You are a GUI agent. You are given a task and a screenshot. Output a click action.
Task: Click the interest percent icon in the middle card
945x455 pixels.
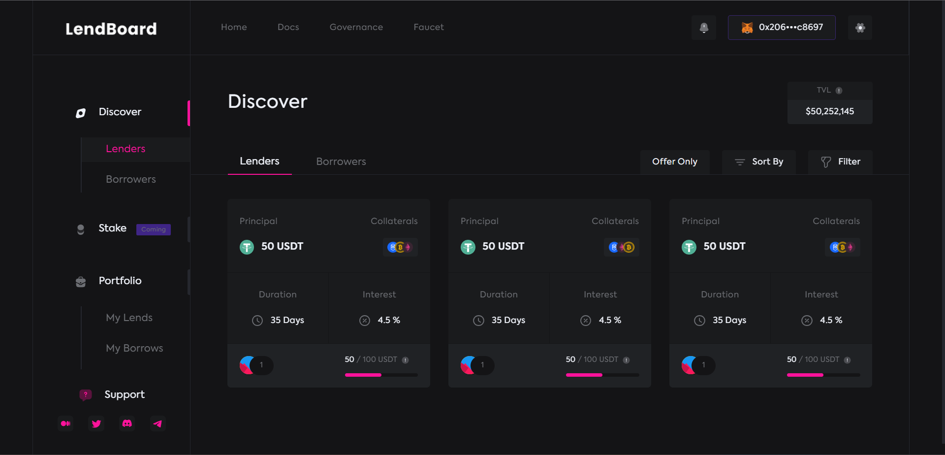coord(586,321)
